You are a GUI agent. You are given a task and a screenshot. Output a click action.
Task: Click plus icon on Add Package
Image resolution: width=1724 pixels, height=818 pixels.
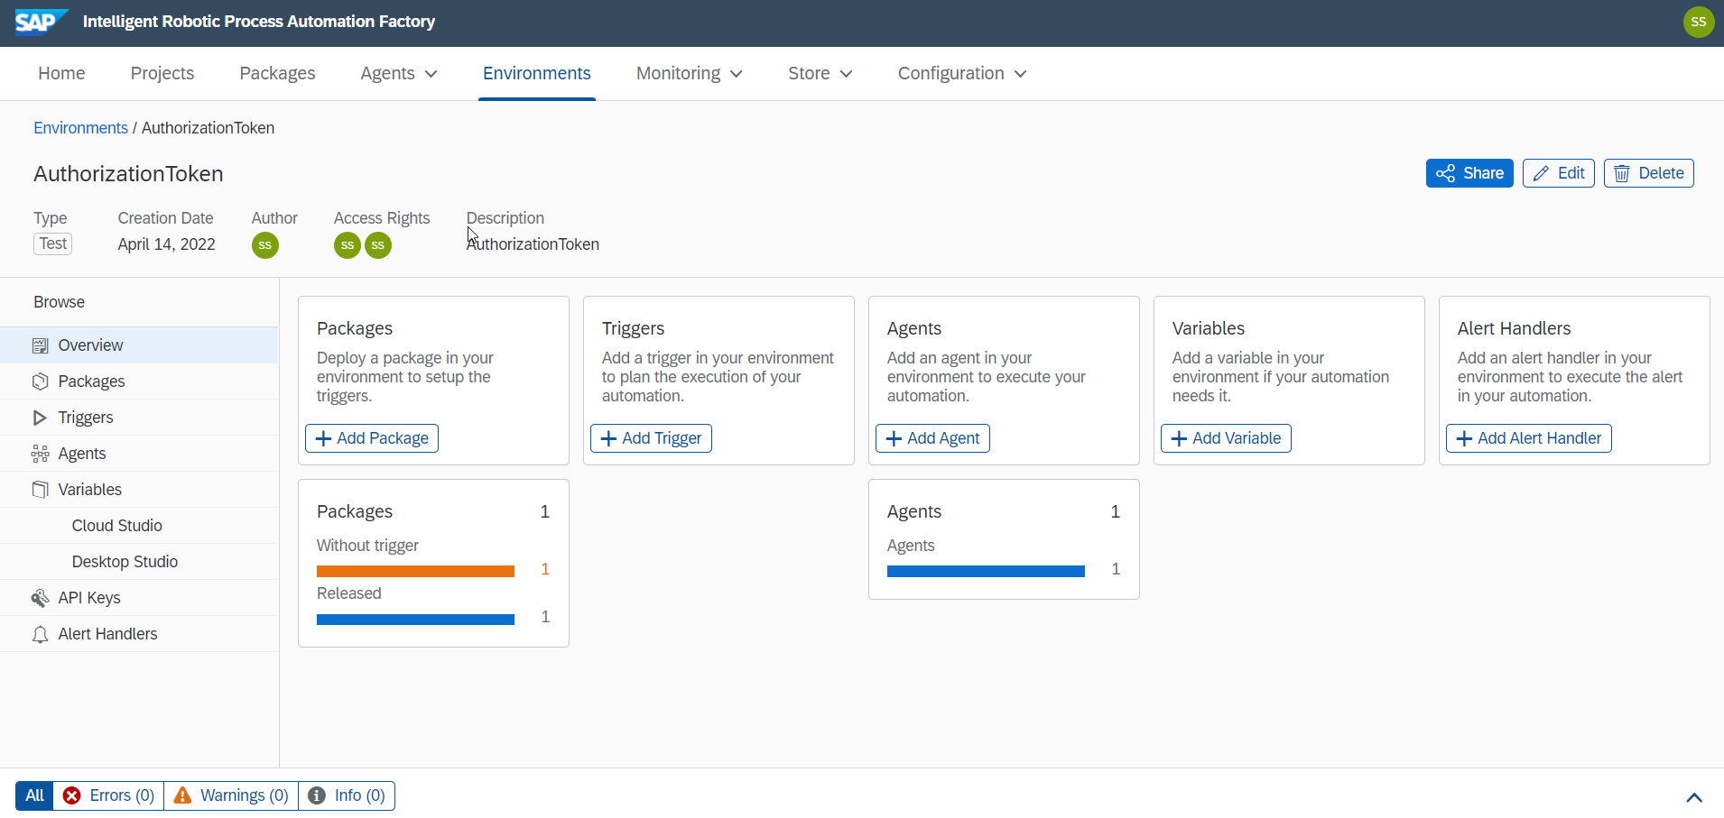pos(323,438)
